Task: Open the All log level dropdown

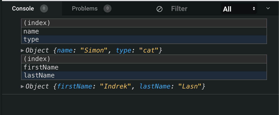Action: [239, 9]
